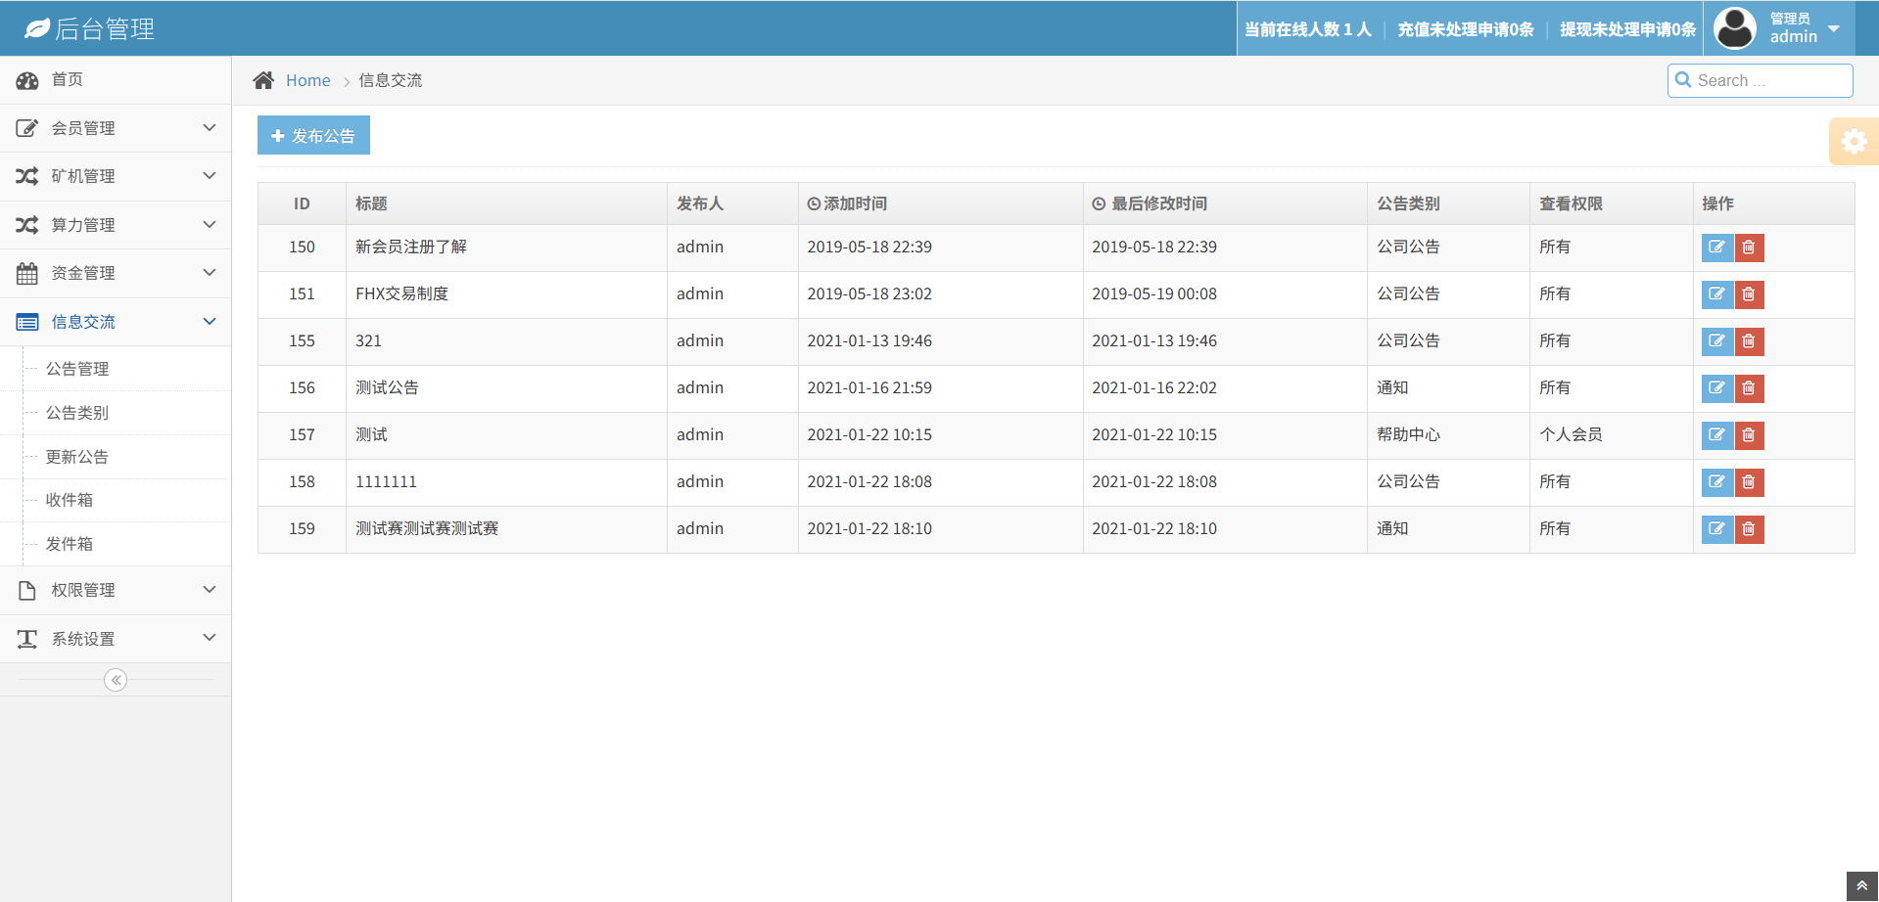Click the home icon in breadcrumb
1879x902 pixels.
click(x=263, y=80)
